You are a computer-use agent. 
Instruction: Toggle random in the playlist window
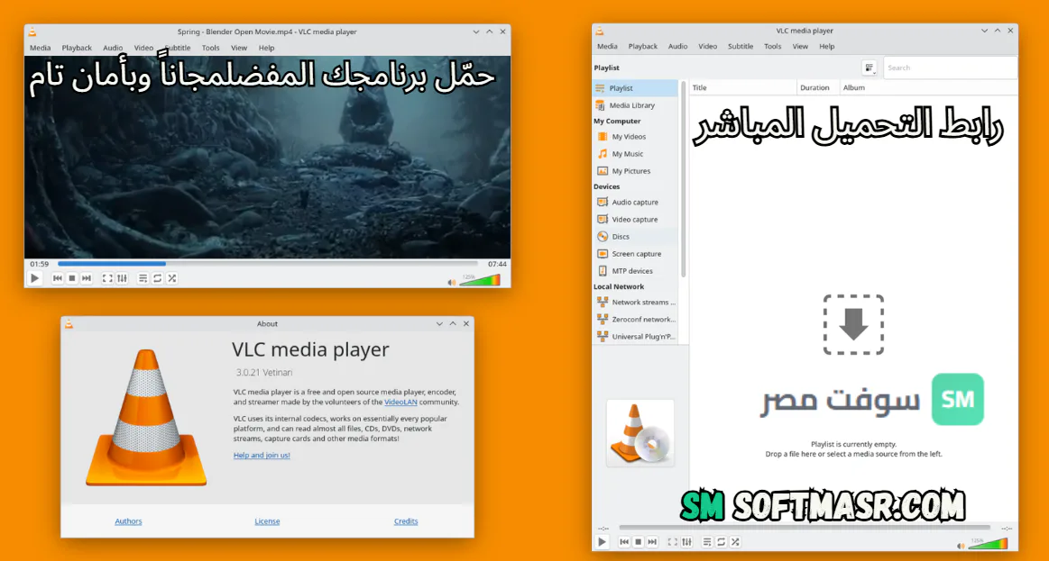click(736, 541)
